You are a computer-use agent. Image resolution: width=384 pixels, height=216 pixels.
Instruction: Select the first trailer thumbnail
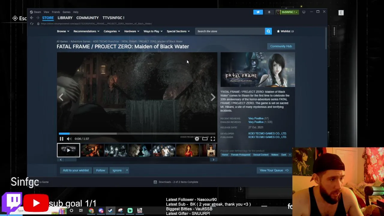tap(68, 150)
